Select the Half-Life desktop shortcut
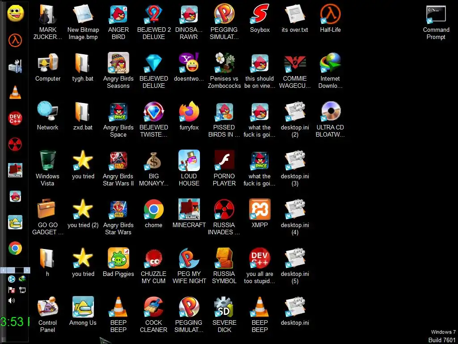This screenshot has width=458, height=344. pos(331,18)
